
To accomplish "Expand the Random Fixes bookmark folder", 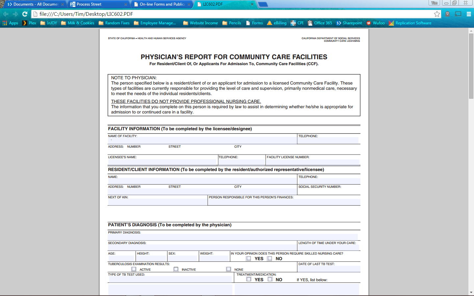I will [x=114, y=23].
